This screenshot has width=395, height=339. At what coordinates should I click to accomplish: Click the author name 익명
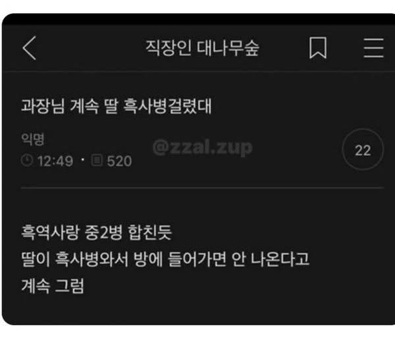click(33, 139)
